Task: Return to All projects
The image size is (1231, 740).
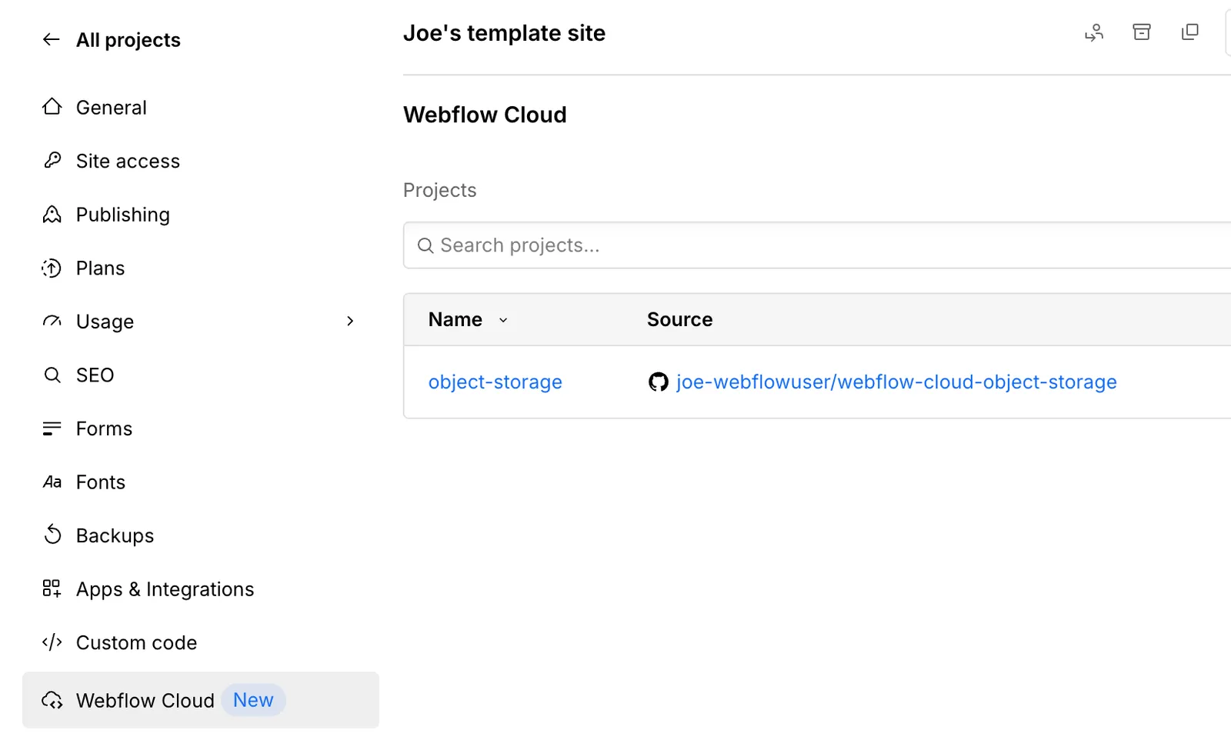Action: [128, 40]
